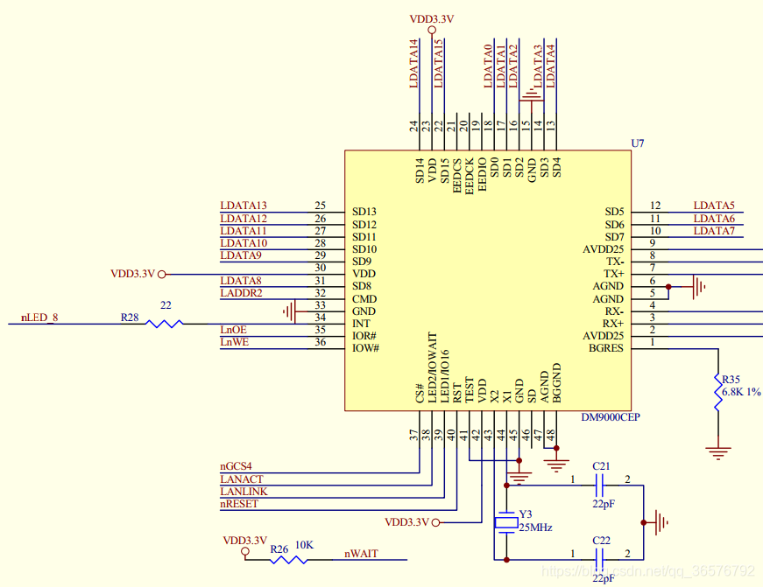763x587 pixels.
Task: Select the Y3 crystal symbol
Action: (x=506, y=523)
